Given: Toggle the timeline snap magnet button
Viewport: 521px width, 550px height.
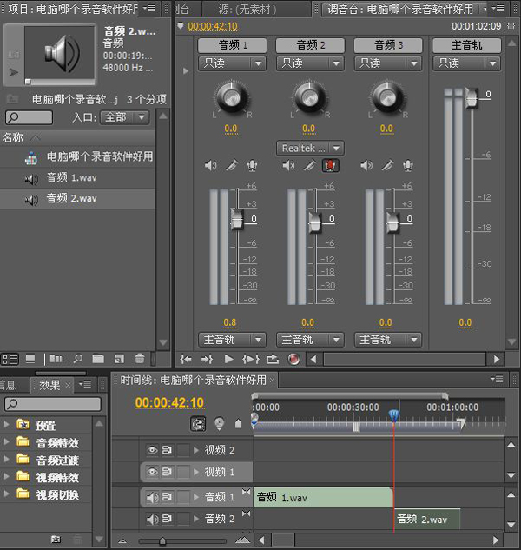Looking at the screenshot, I should pyautogui.click(x=198, y=424).
